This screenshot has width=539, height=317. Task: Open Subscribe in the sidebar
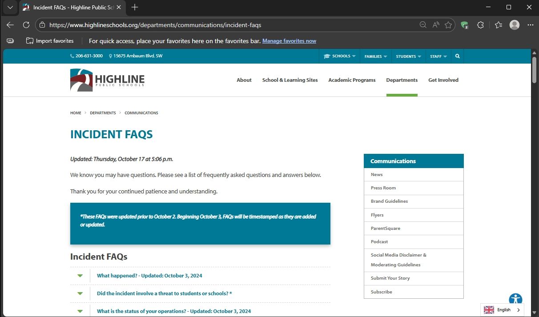414,292
